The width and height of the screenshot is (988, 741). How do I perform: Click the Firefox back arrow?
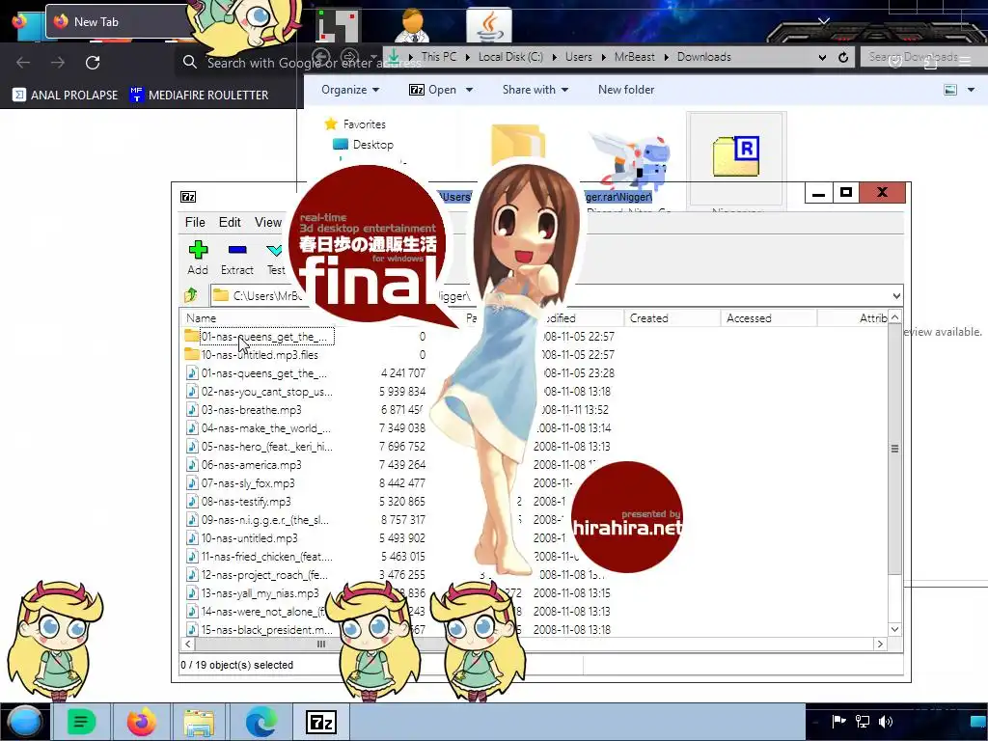click(23, 63)
